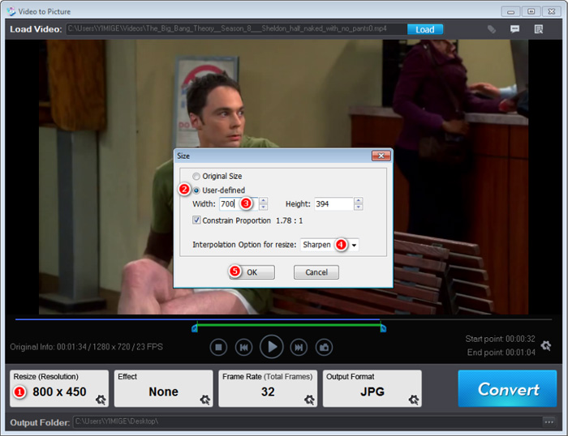Open Frame Rate settings gear
The image size is (568, 436).
click(309, 400)
